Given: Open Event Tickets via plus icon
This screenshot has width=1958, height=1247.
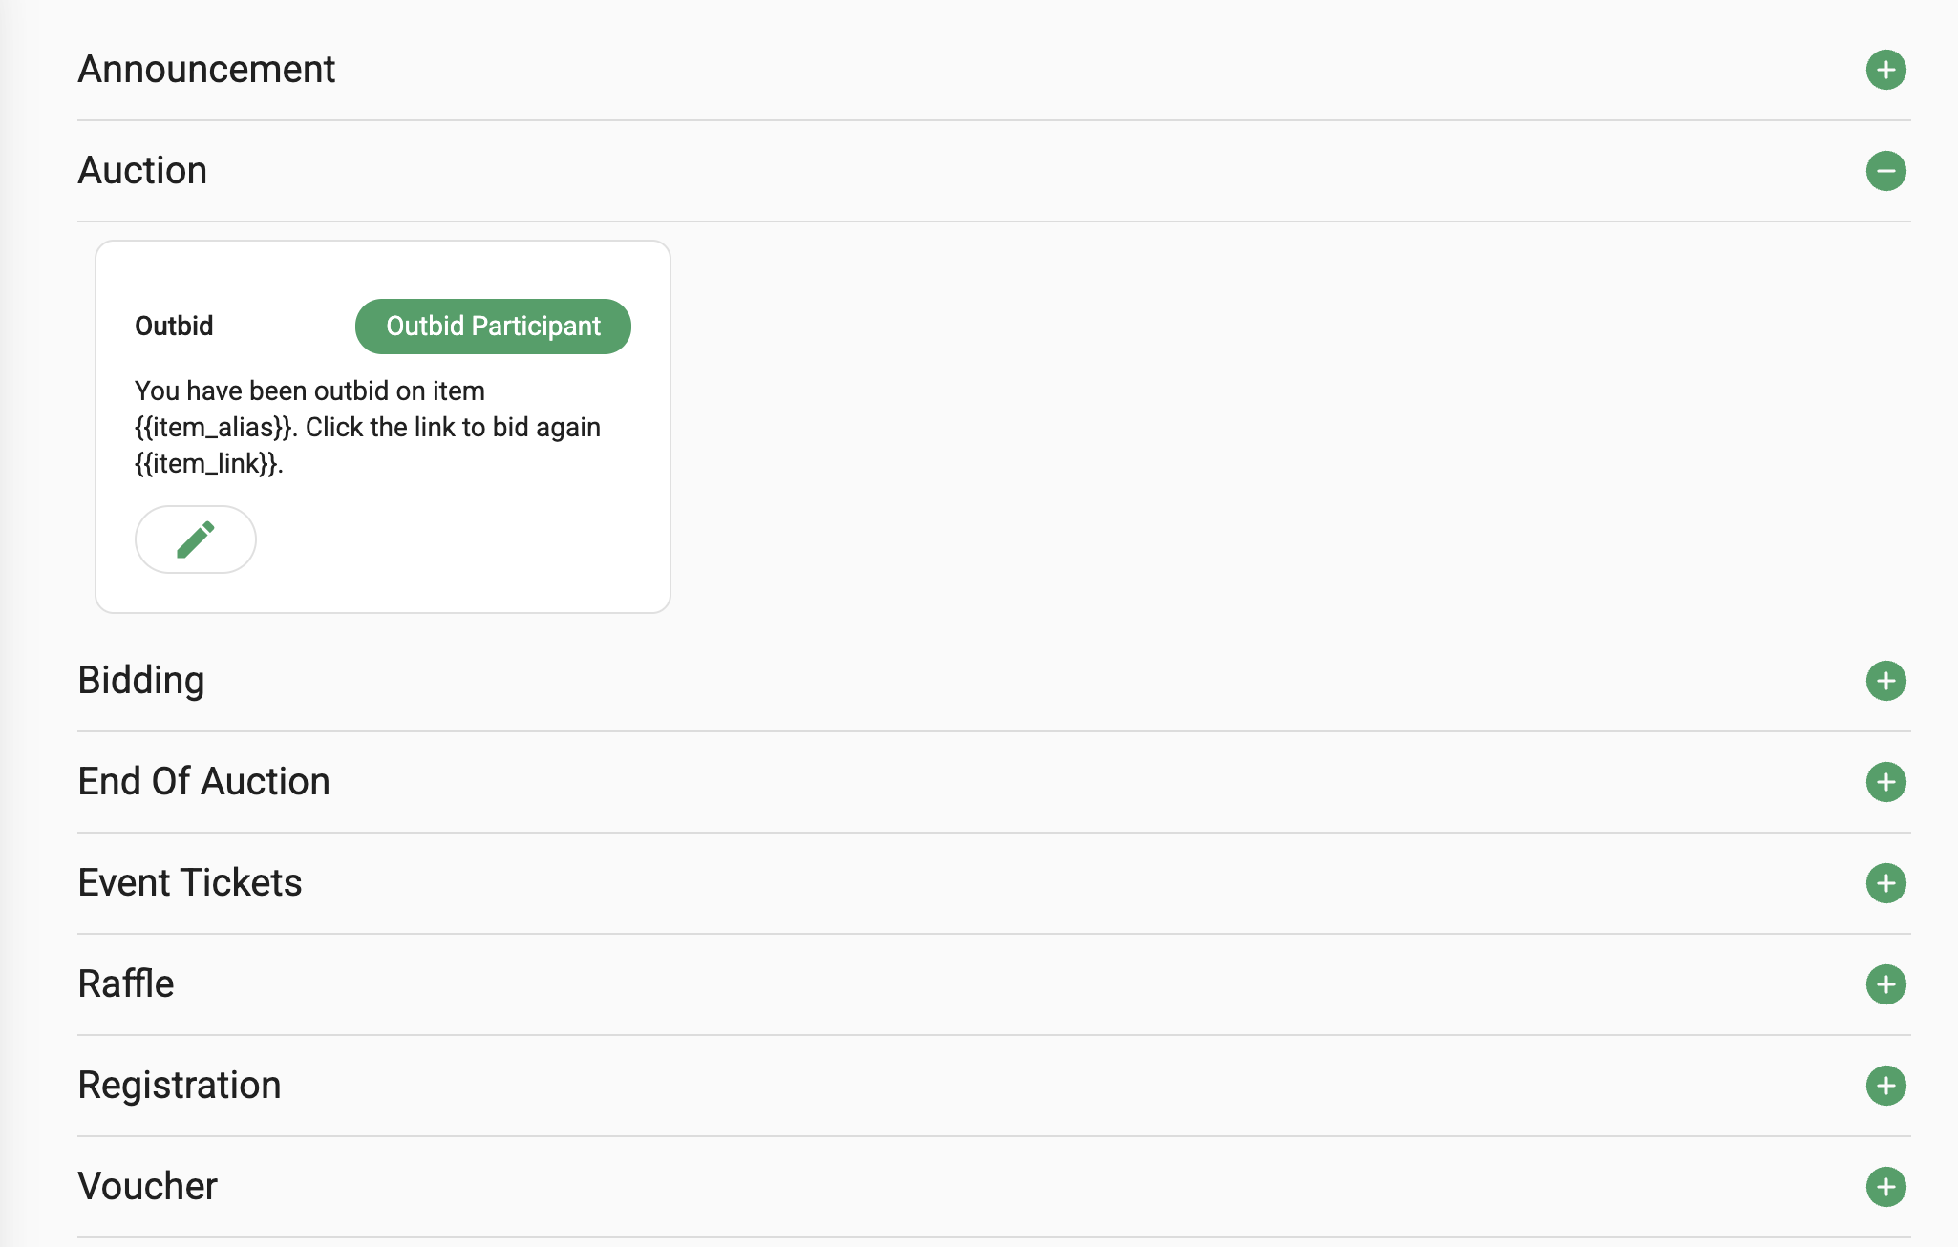Looking at the screenshot, I should tap(1885, 883).
